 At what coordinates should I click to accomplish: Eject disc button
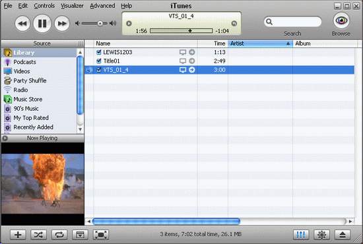click(x=343, y=235)
